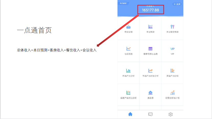Click the 渠道产出对比分析 text label
This screenshot has height=119, width=212.
pos(128,98)
